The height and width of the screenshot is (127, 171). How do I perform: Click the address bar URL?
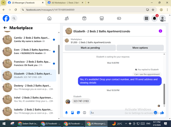50,10
